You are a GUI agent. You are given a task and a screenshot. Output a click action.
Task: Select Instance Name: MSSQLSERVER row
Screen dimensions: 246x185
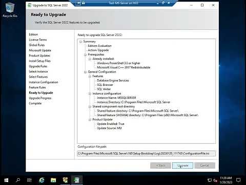coord(116,98)
